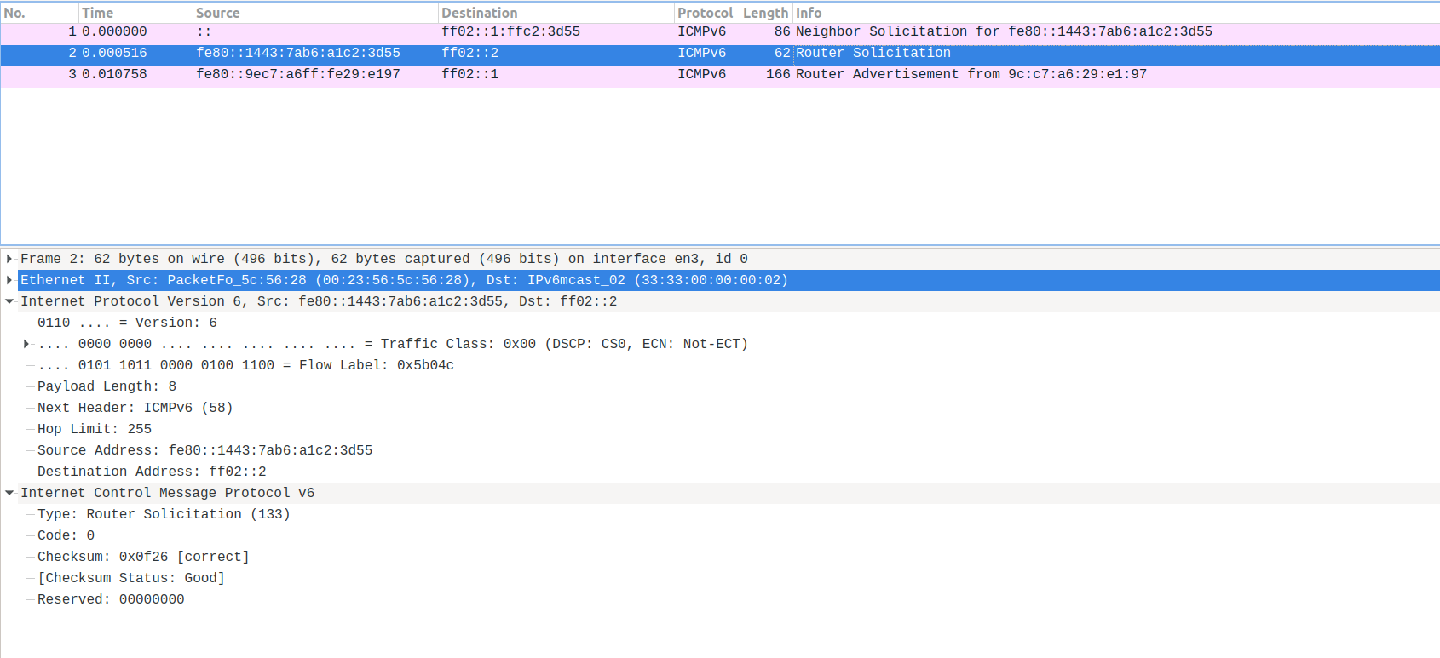Select the Reserved: 00000000 field

point(111,599)
